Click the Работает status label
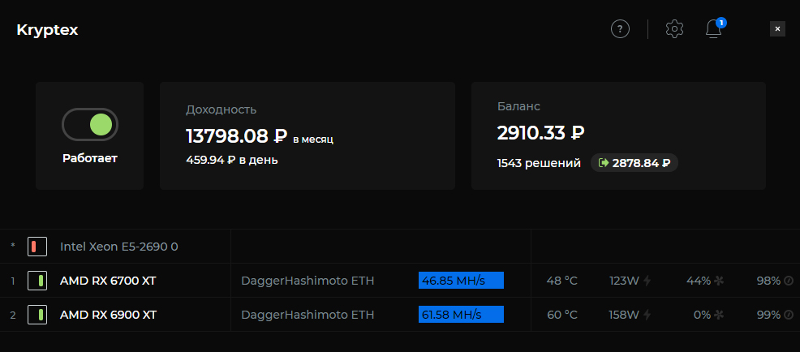Viewport: 800px width, 352px height. pos(90,158)
